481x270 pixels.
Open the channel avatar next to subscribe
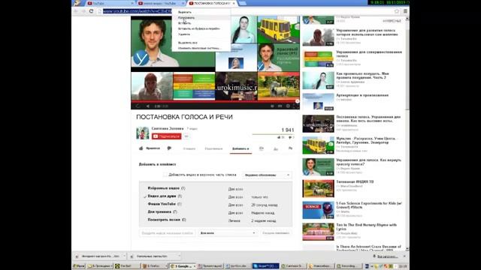coord(143,133)
